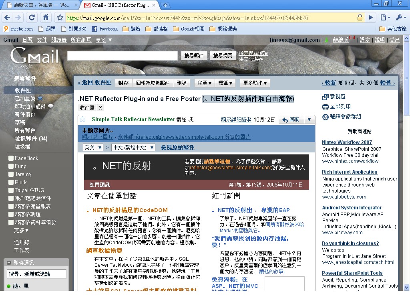Image resolution: width=410 pixels, height=296 pixels.
Task: Open the wrench settings menu
Action: click(401, 18)
